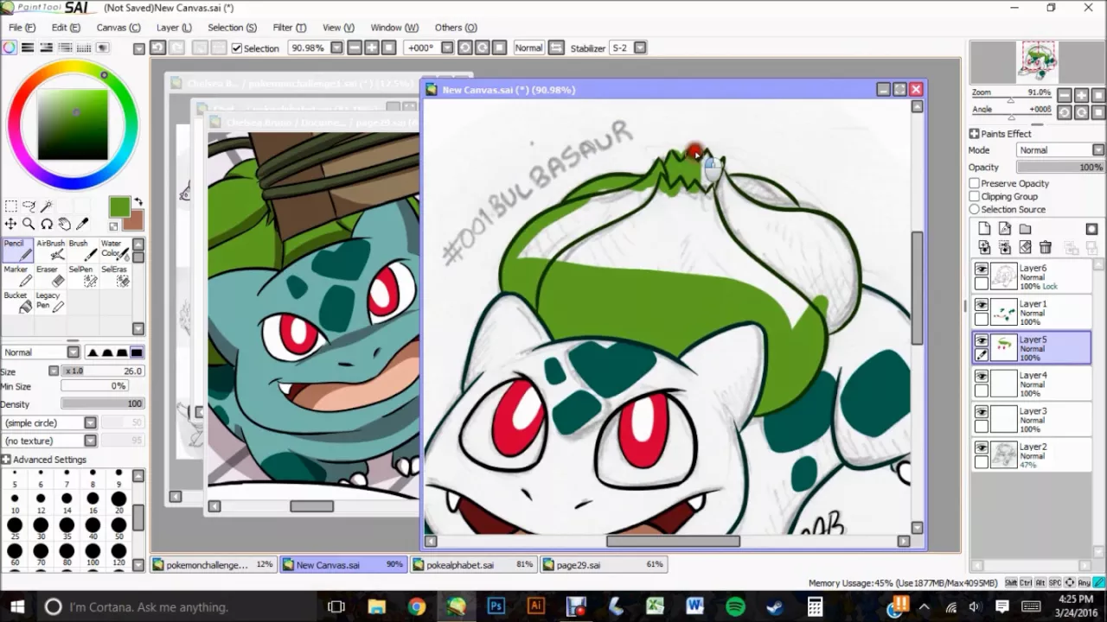Screen dimensions: 1107x622
Task: Select the Pencil tool
Action: coord(17,250)
